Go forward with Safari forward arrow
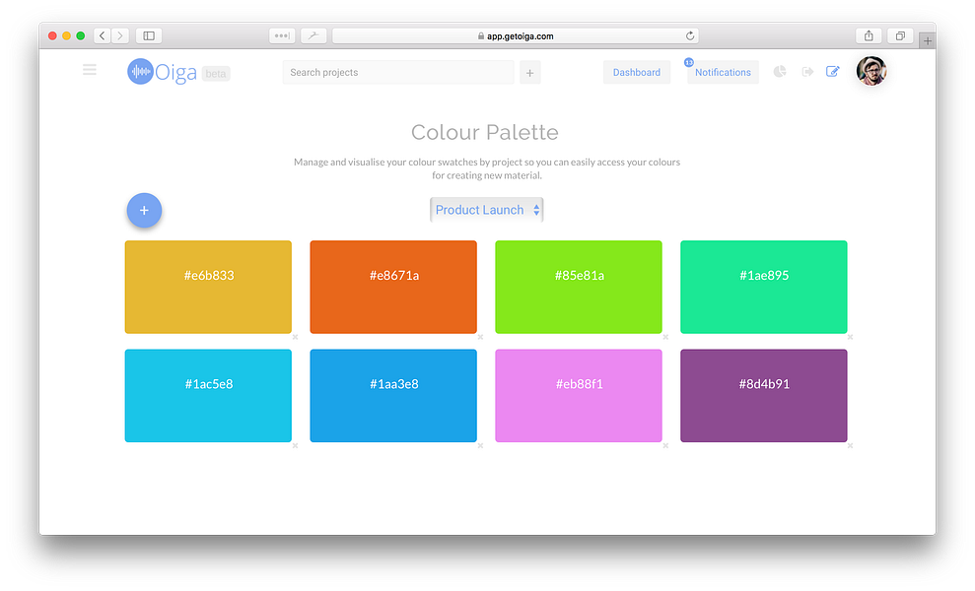Screen dimensions: 975x591 coord(120,35)
